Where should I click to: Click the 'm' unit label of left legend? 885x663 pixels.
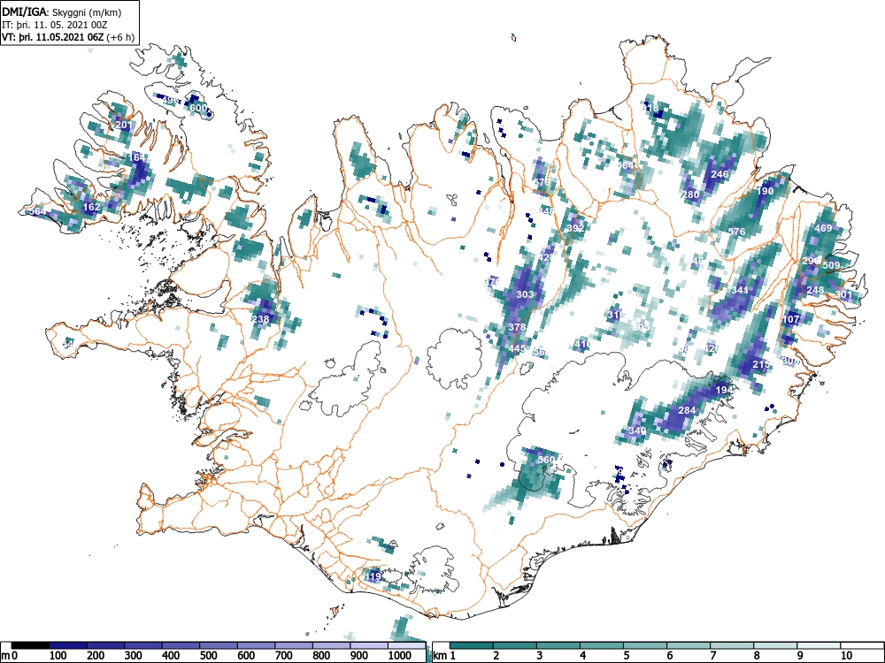tap(5, 656)
